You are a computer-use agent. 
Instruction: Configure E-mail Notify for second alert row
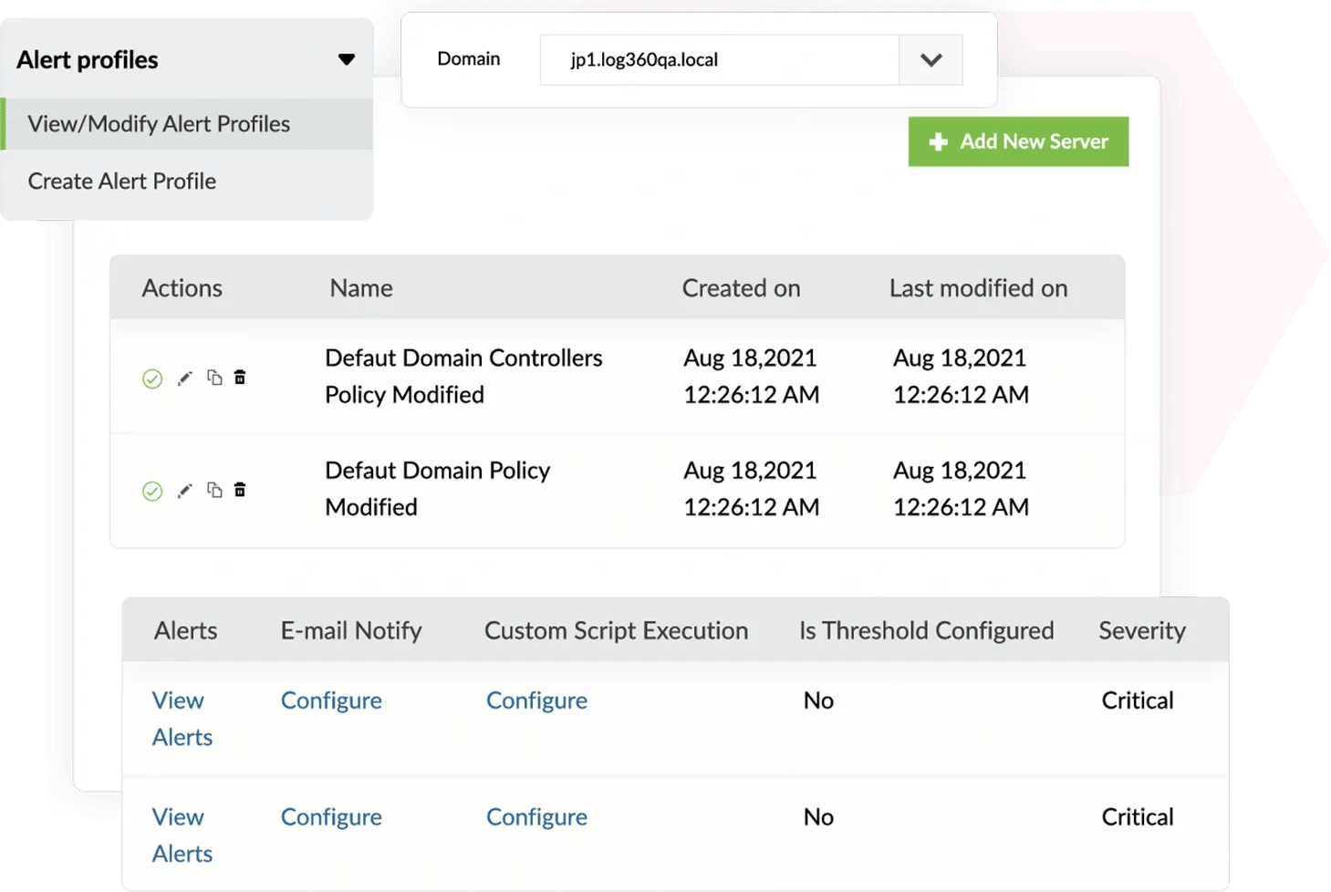pos(331,817)
